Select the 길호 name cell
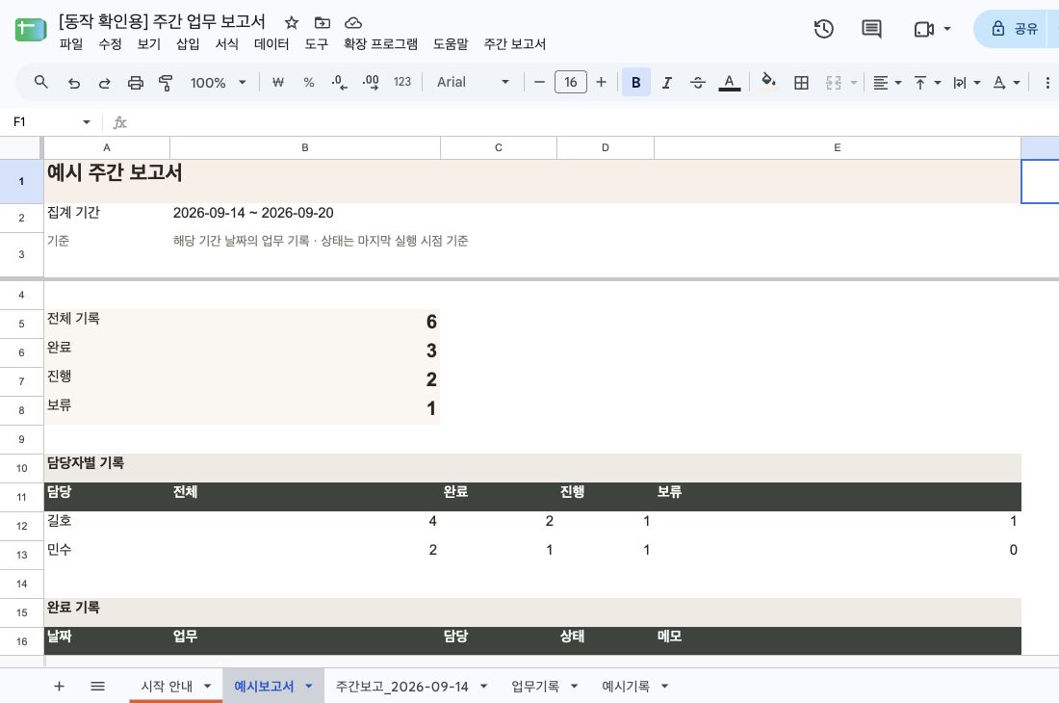 (107, 526)
